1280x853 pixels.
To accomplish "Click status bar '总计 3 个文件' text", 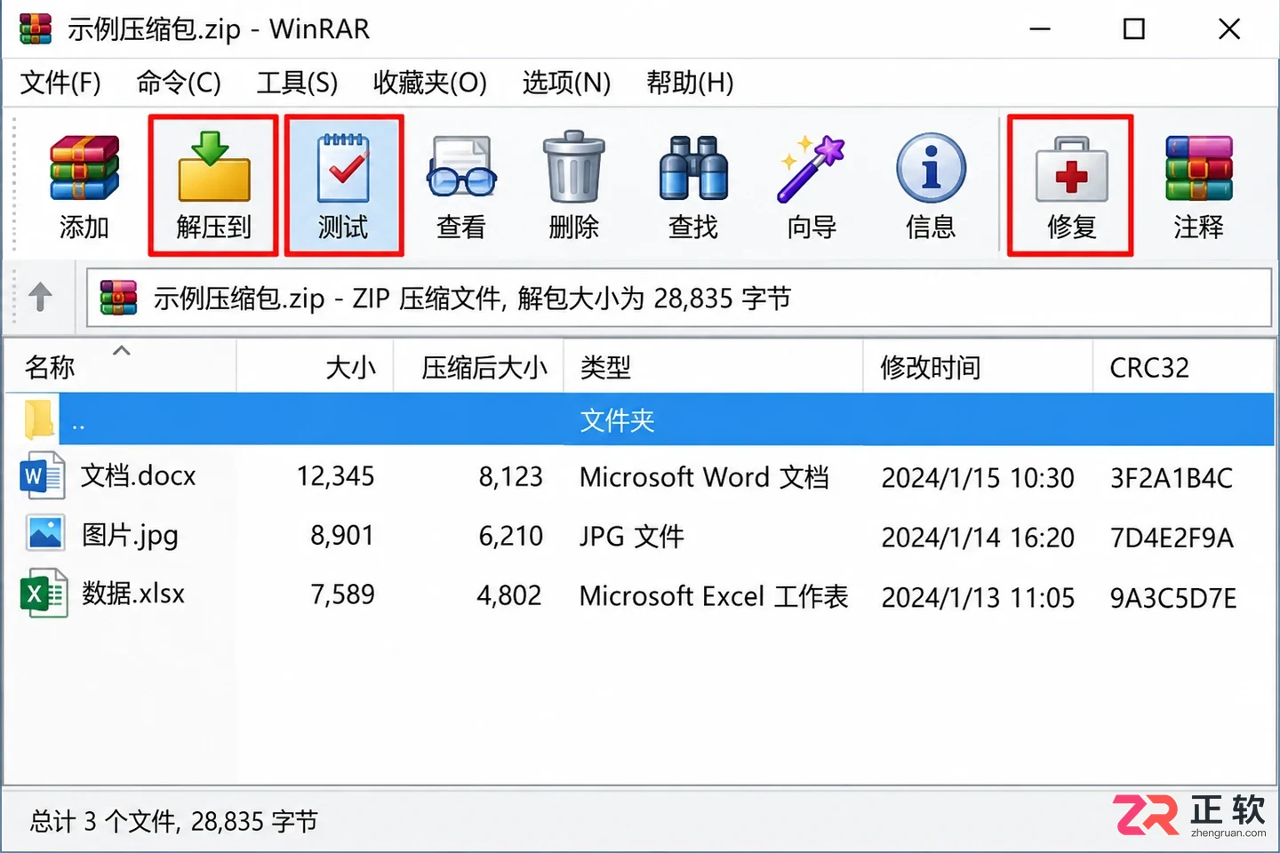I will (103, 821).
